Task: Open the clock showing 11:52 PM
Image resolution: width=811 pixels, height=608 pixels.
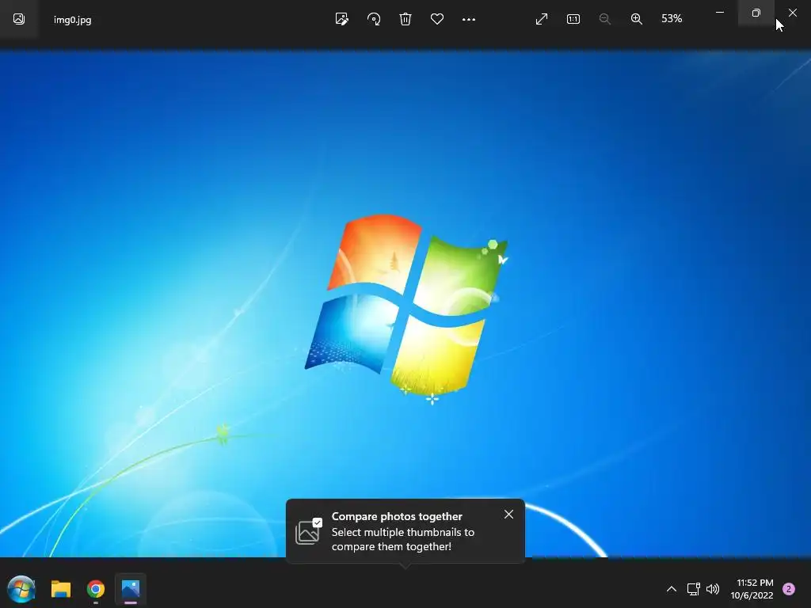Action: point(752,589)
